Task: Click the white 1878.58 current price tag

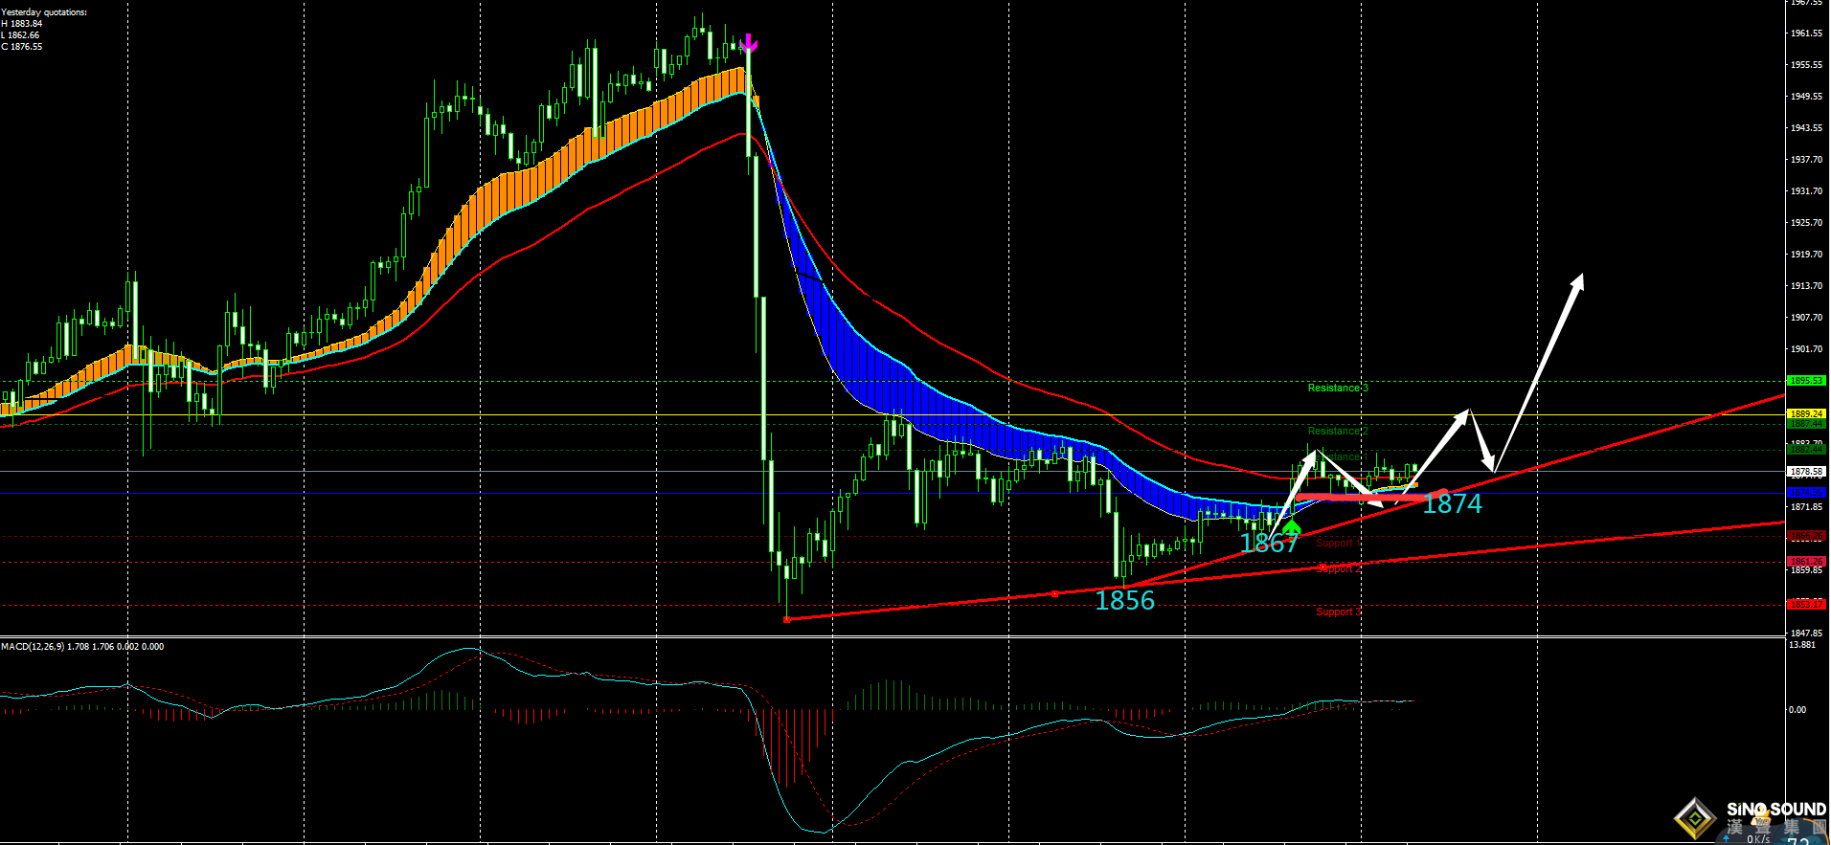Action: [x=1806, y=471]
